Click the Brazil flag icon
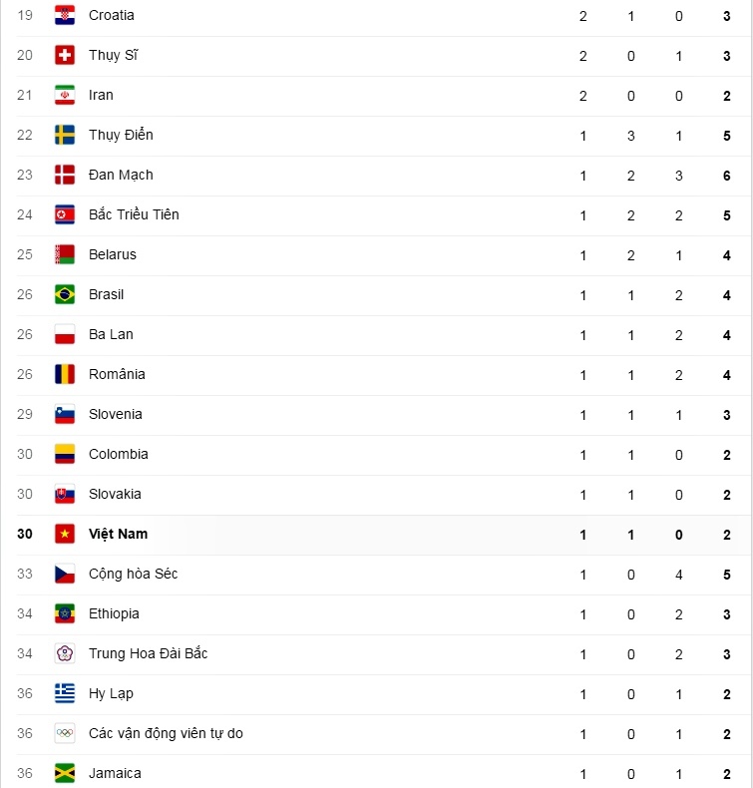753x788 pixels. point(65,294)
